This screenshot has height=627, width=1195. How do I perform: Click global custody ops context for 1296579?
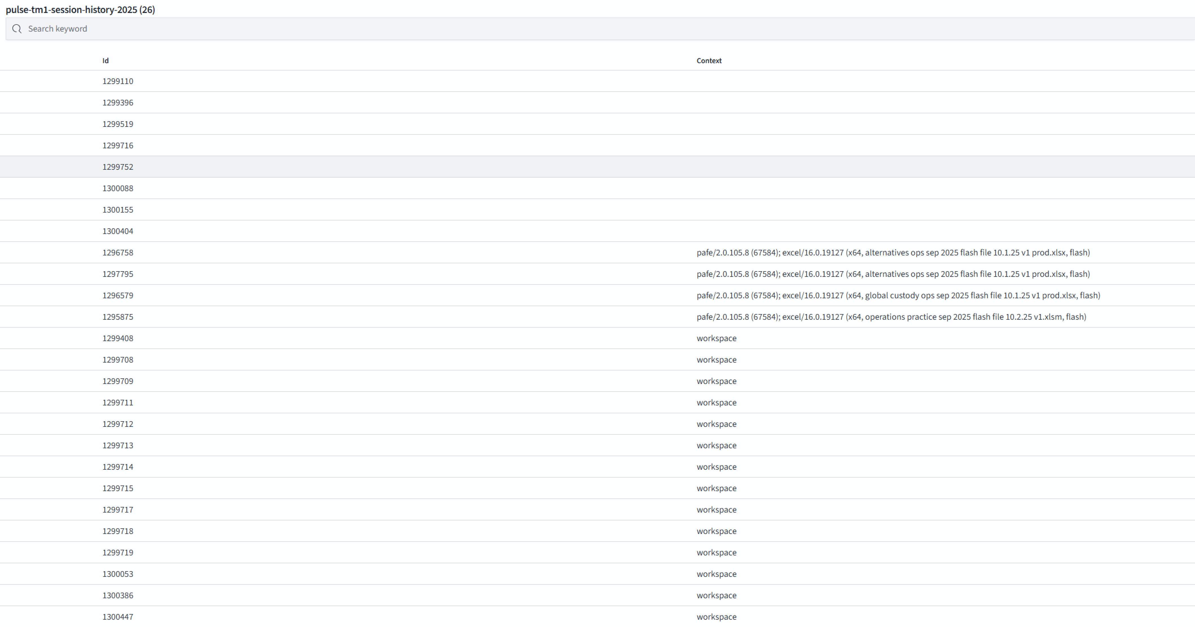[898, 295]
